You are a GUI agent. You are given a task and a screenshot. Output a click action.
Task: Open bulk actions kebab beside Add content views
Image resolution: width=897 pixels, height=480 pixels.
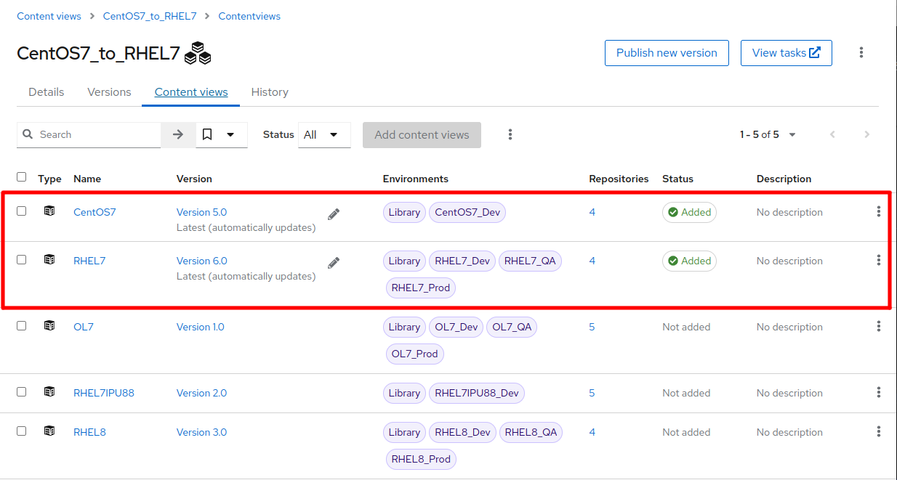[510, 134]
